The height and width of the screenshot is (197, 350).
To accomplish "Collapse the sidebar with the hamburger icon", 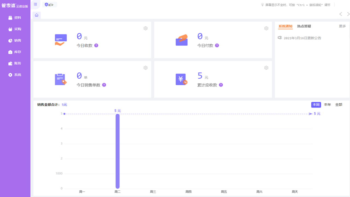I will tap(35, 4).
